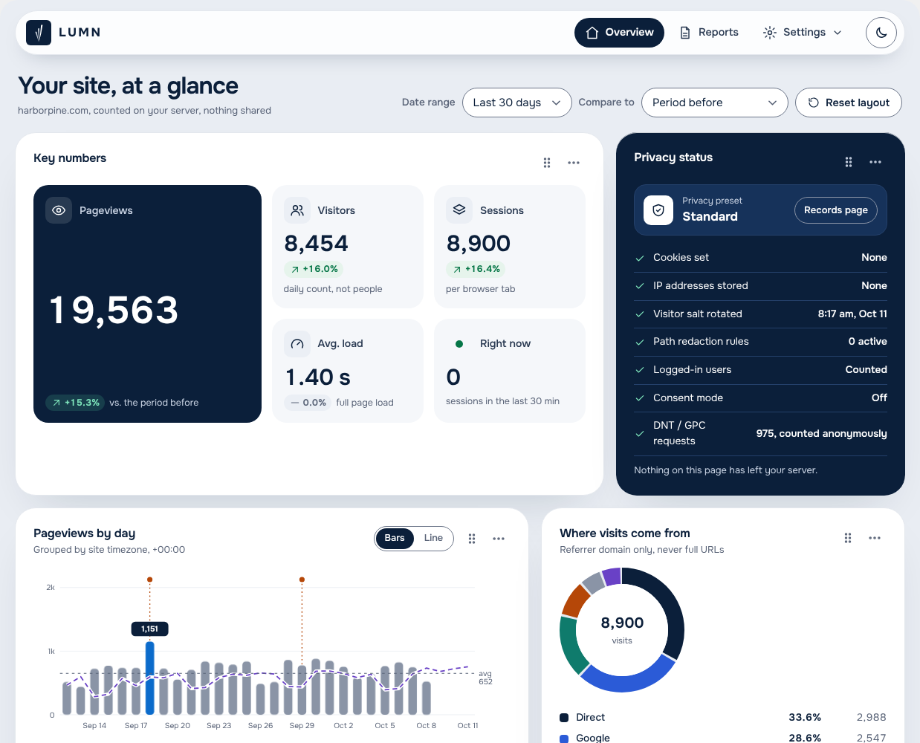Click the Right now green status dot
Screen dimensions: 920x743
point(459,344)
